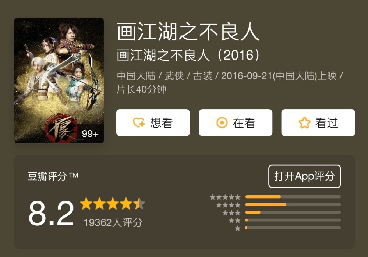Open the 打开App评分 button
368x257 pixels.
(x=304, y=176)
